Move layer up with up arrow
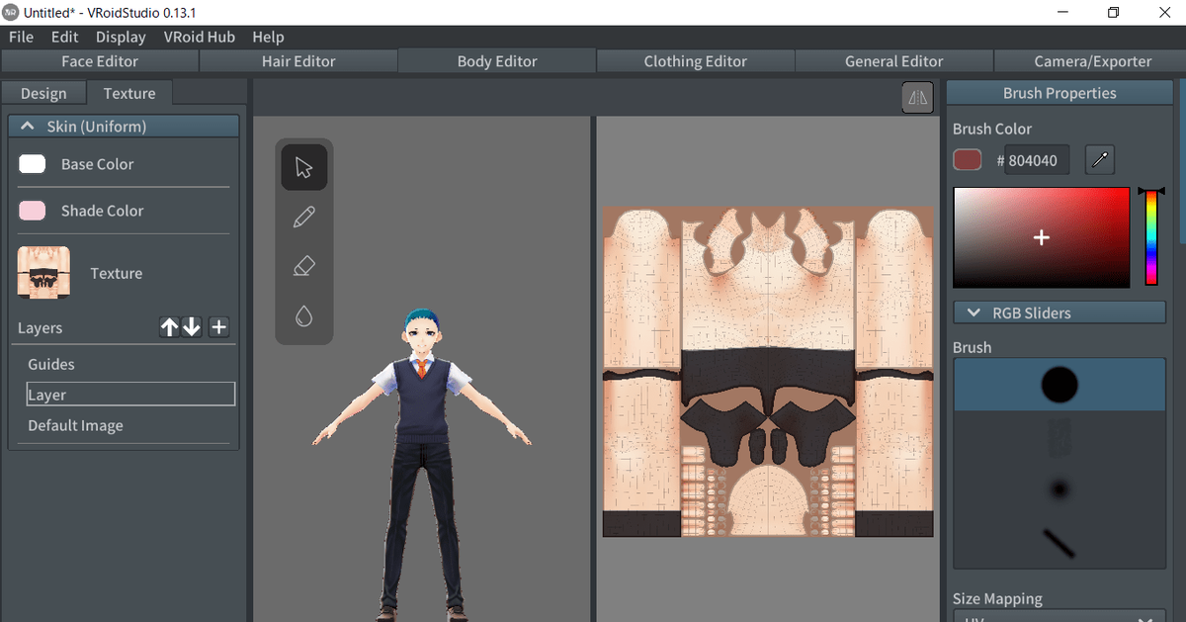Image resolution: width=1186 pixels, height=622 pixels. coord(170,327)
